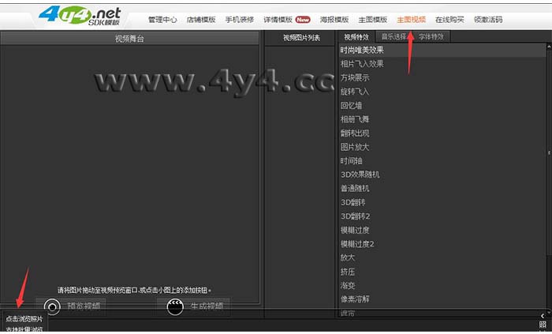Click the generate video clapperboard icon
This screenshot has width=552, height=334.
click(x=175, y=306)
